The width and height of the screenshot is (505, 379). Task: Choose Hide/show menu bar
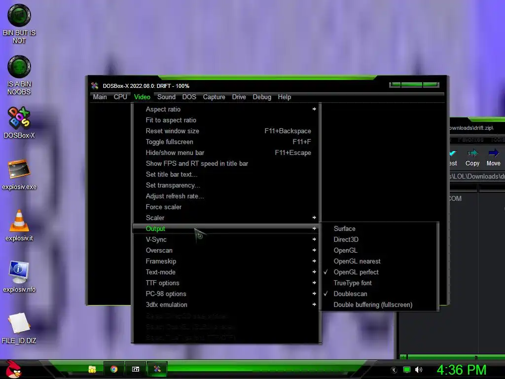coord(226,153)
